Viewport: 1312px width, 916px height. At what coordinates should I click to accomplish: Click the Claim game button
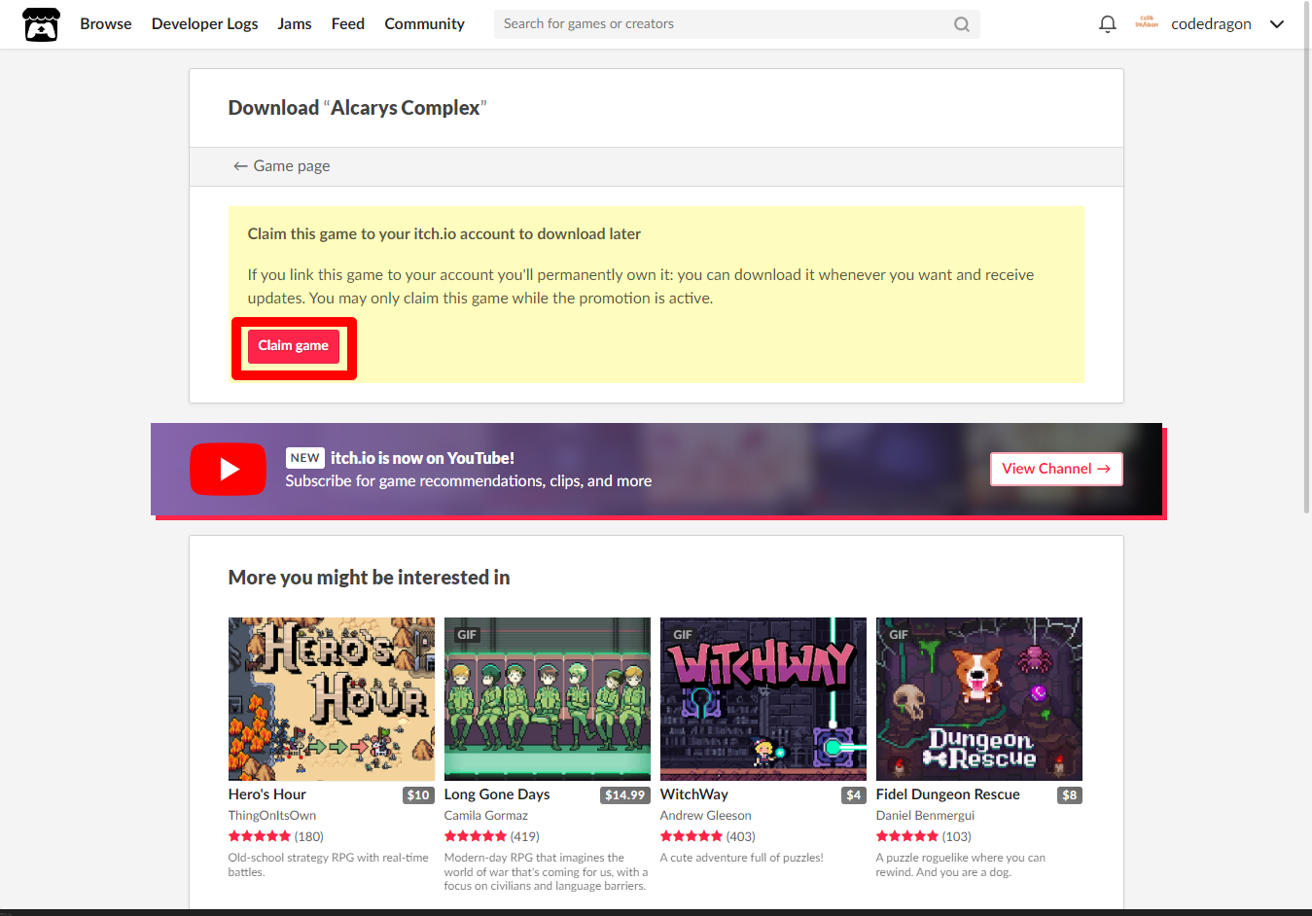tap(293, 346)
